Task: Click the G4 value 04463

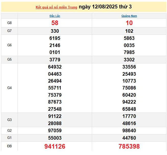Action: tap(55, 74)
